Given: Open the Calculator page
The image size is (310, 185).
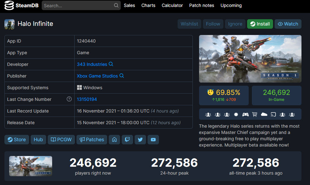Looking at the screenshot, I should click(x=172, y=6).
